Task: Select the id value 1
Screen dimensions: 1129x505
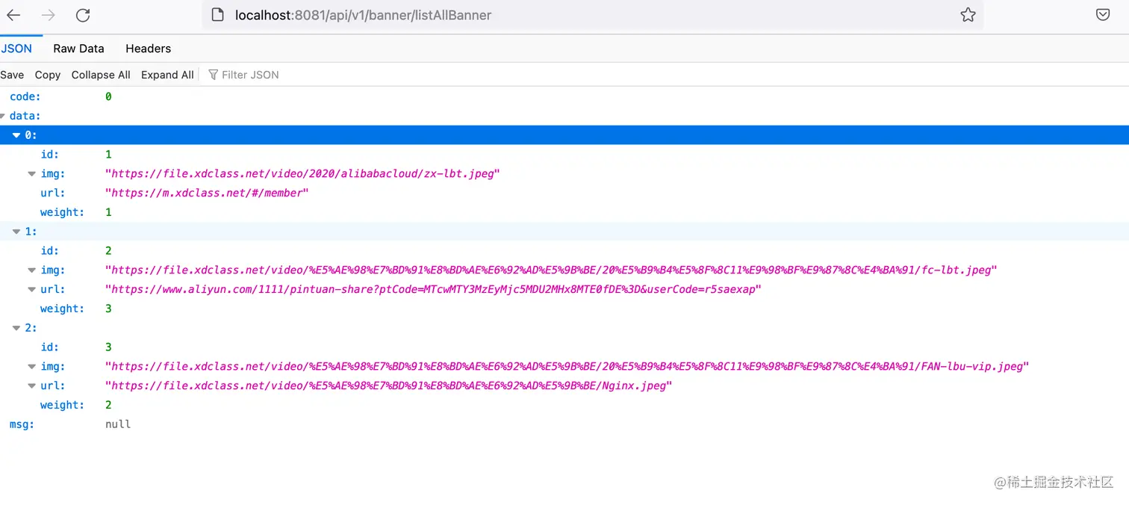Action: 108,154
